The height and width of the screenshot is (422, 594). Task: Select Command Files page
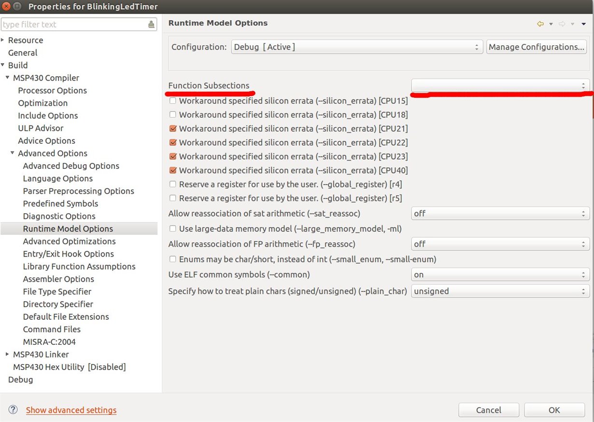pos(52,329)
